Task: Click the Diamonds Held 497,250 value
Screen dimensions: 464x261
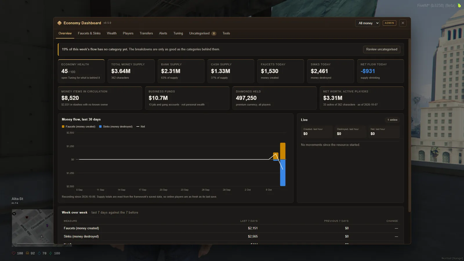Action: [x=246, y=98]
